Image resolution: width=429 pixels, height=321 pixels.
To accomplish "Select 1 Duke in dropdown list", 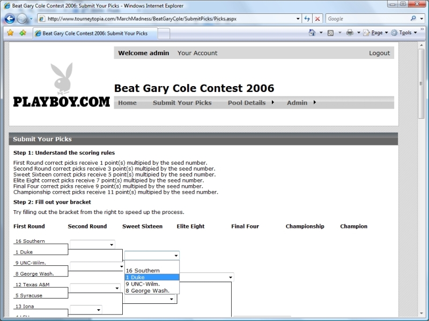I will 152,277.
